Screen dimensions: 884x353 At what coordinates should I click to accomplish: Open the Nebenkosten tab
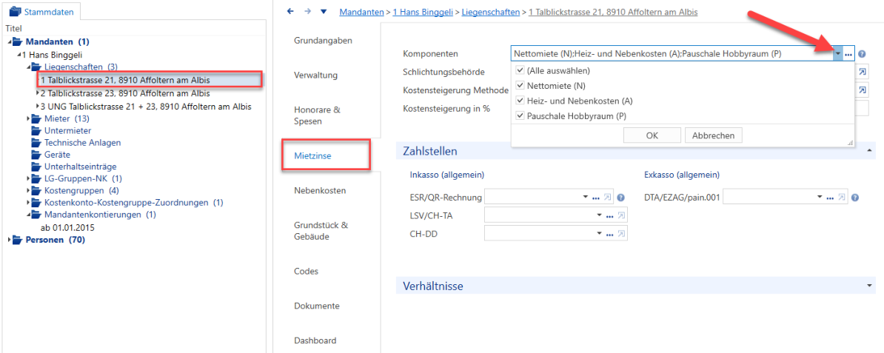pyautogui.click(x=320, y=191)
